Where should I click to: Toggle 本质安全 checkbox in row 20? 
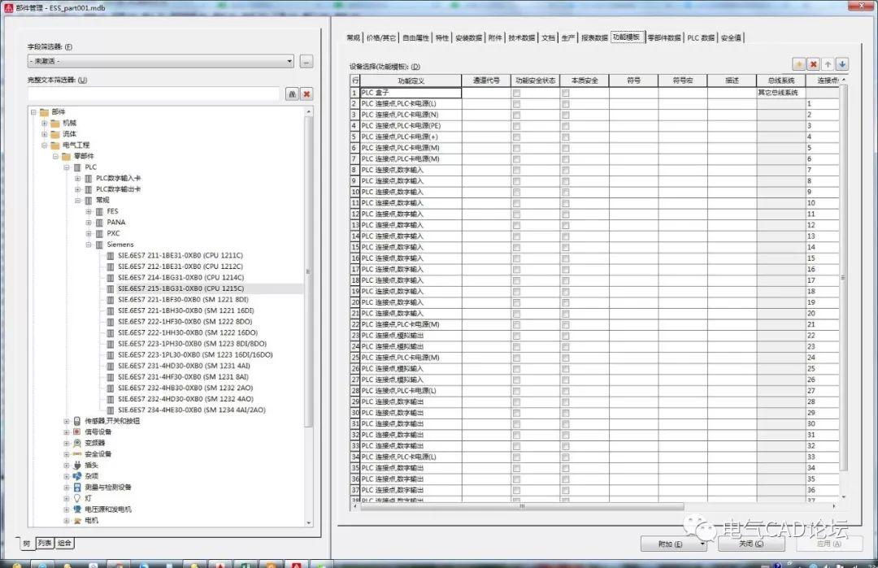pyautogui.click(x=566, y=303)
